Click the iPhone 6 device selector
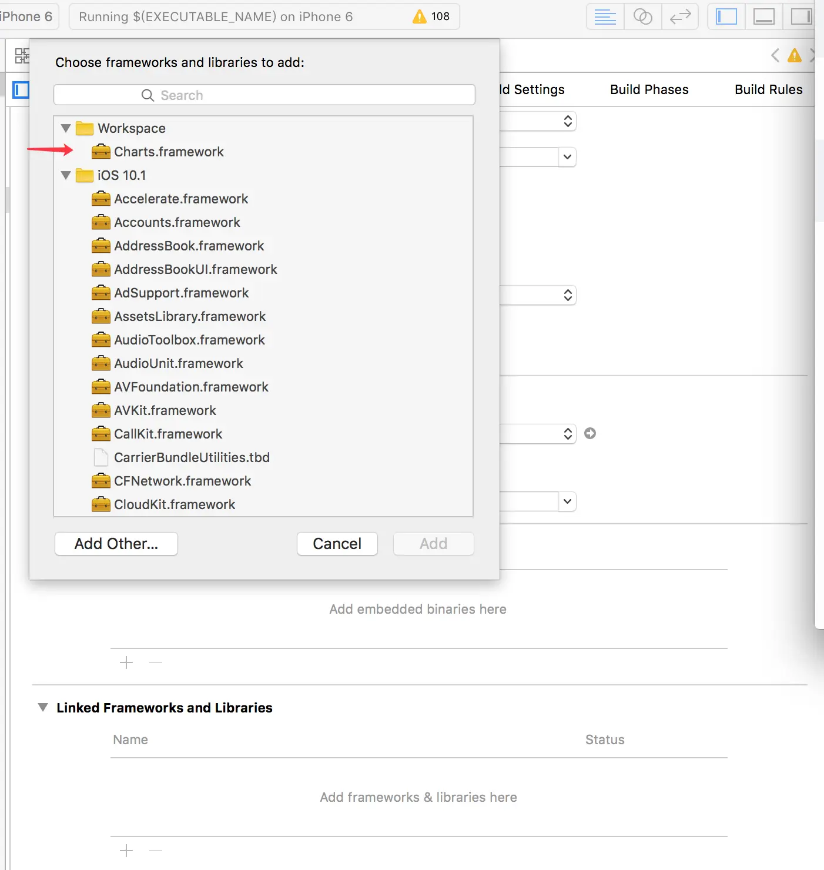Viewport: 824px width, 870px height. click(x=28, y=16)
